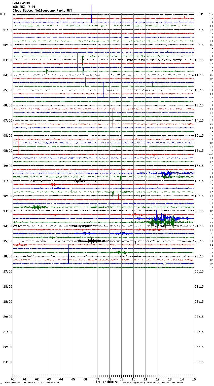Select the MST hour label "01:00"

pos(8,30)
